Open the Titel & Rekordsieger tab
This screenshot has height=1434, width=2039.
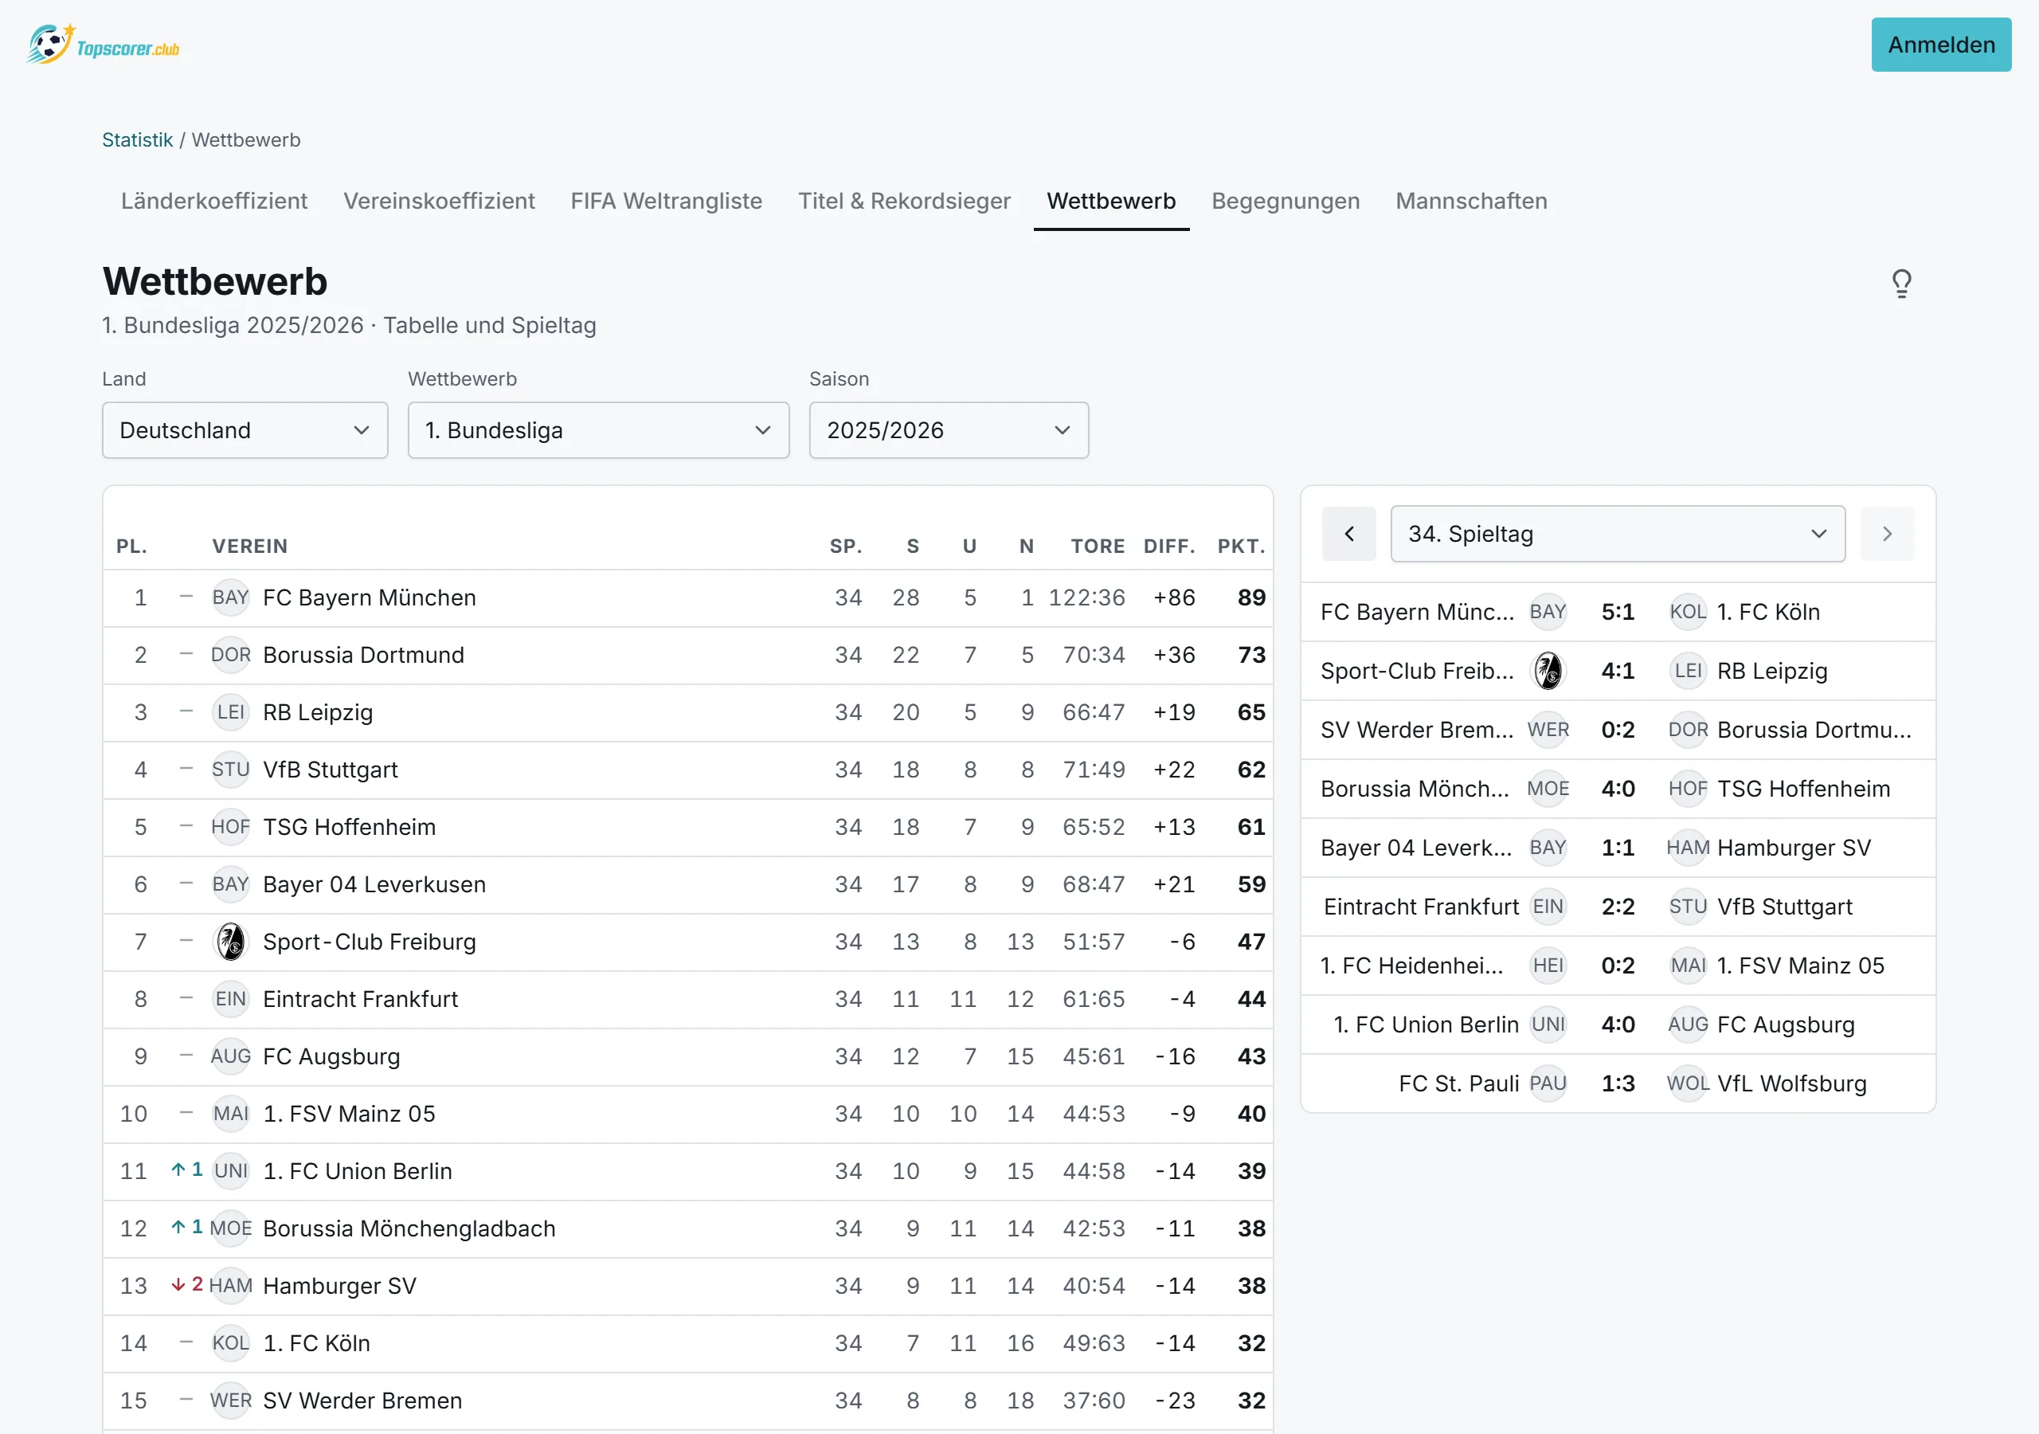tap(904, 202)
